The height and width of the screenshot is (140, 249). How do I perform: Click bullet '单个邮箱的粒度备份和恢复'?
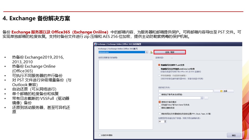(x=36, y=94)
